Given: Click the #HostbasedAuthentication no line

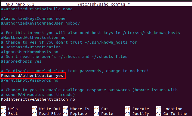Looking at the screenshot, I should pos(33,38).
